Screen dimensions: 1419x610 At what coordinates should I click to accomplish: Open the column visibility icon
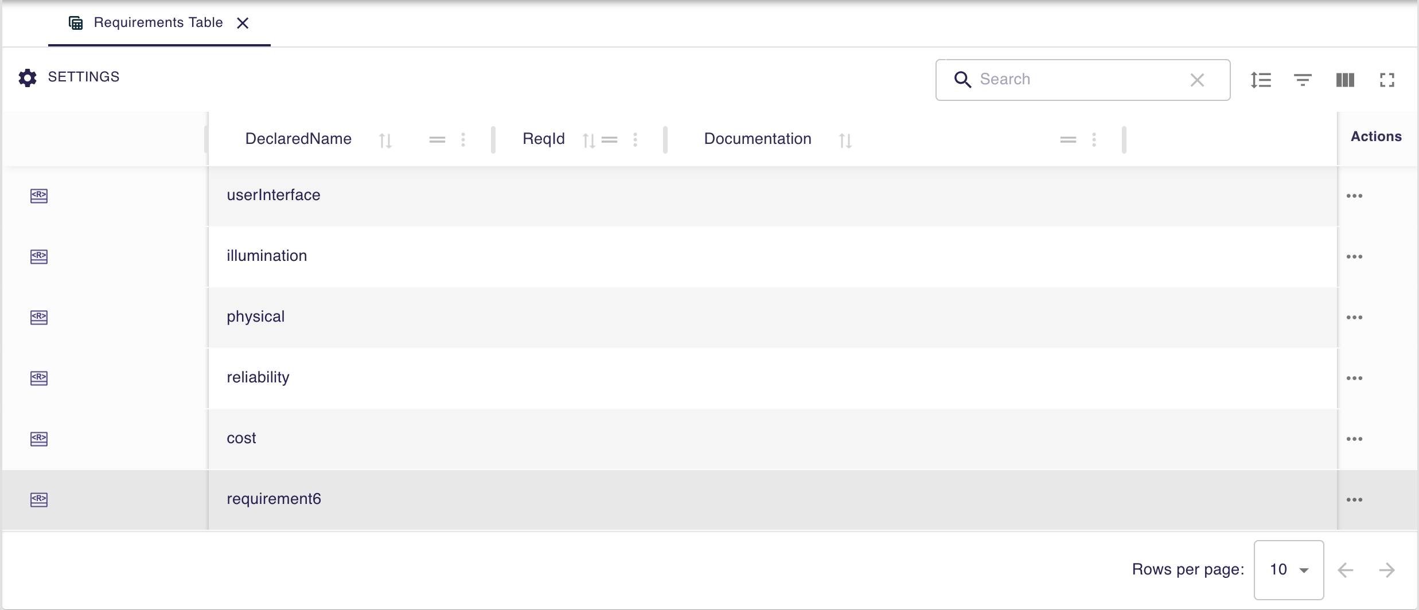pyautogui.click(x=1344, y=80)
